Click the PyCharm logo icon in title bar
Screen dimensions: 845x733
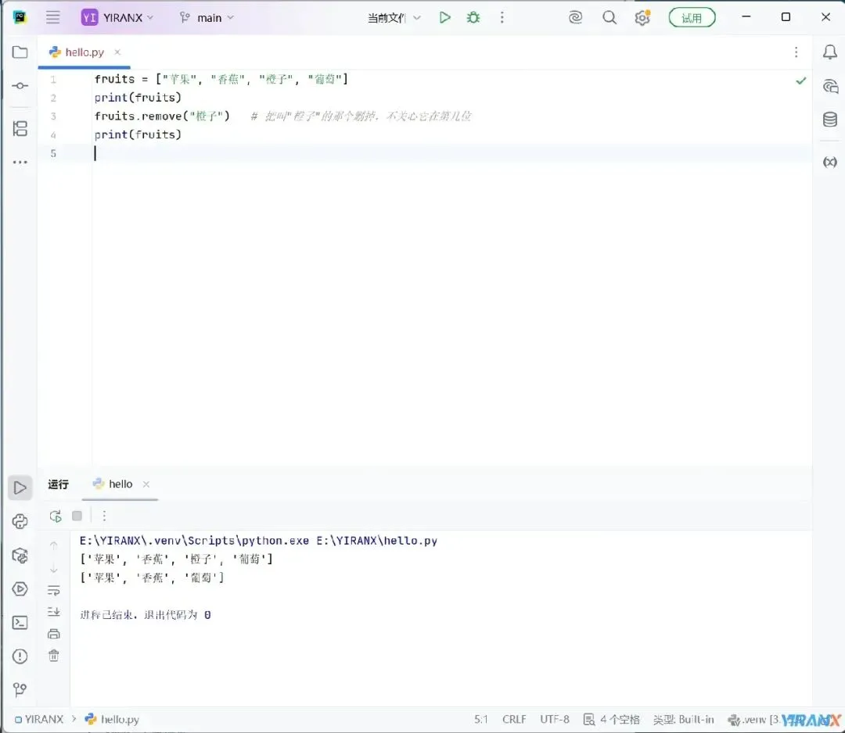coord(20,17)
